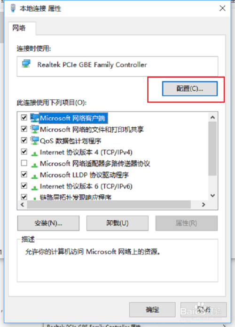Screen dimensions: 235x327
Task: Select the Microsoft 网络客户端 item icon
Action: pyautogui.click(x=35, y=118)
